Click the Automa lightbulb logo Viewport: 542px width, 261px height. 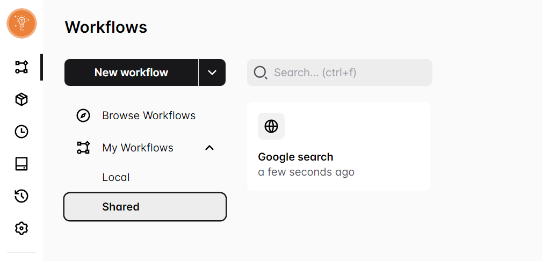click(x=21, y=24)
